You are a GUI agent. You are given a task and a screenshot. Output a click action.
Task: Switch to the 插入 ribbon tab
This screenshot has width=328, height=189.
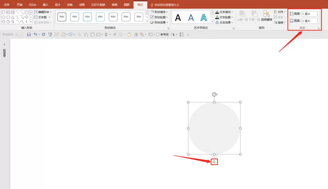(45, 5)
